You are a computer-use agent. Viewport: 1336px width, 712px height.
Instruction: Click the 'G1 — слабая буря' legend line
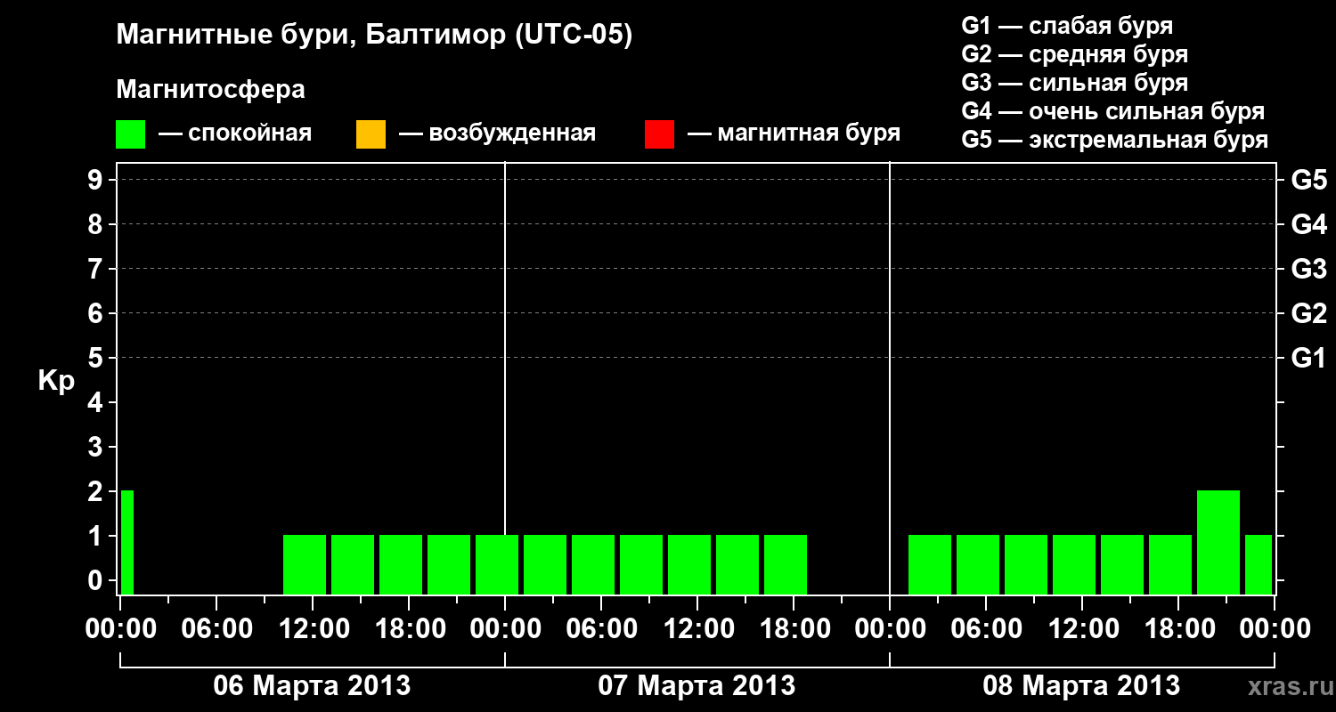click(1067, 26)
